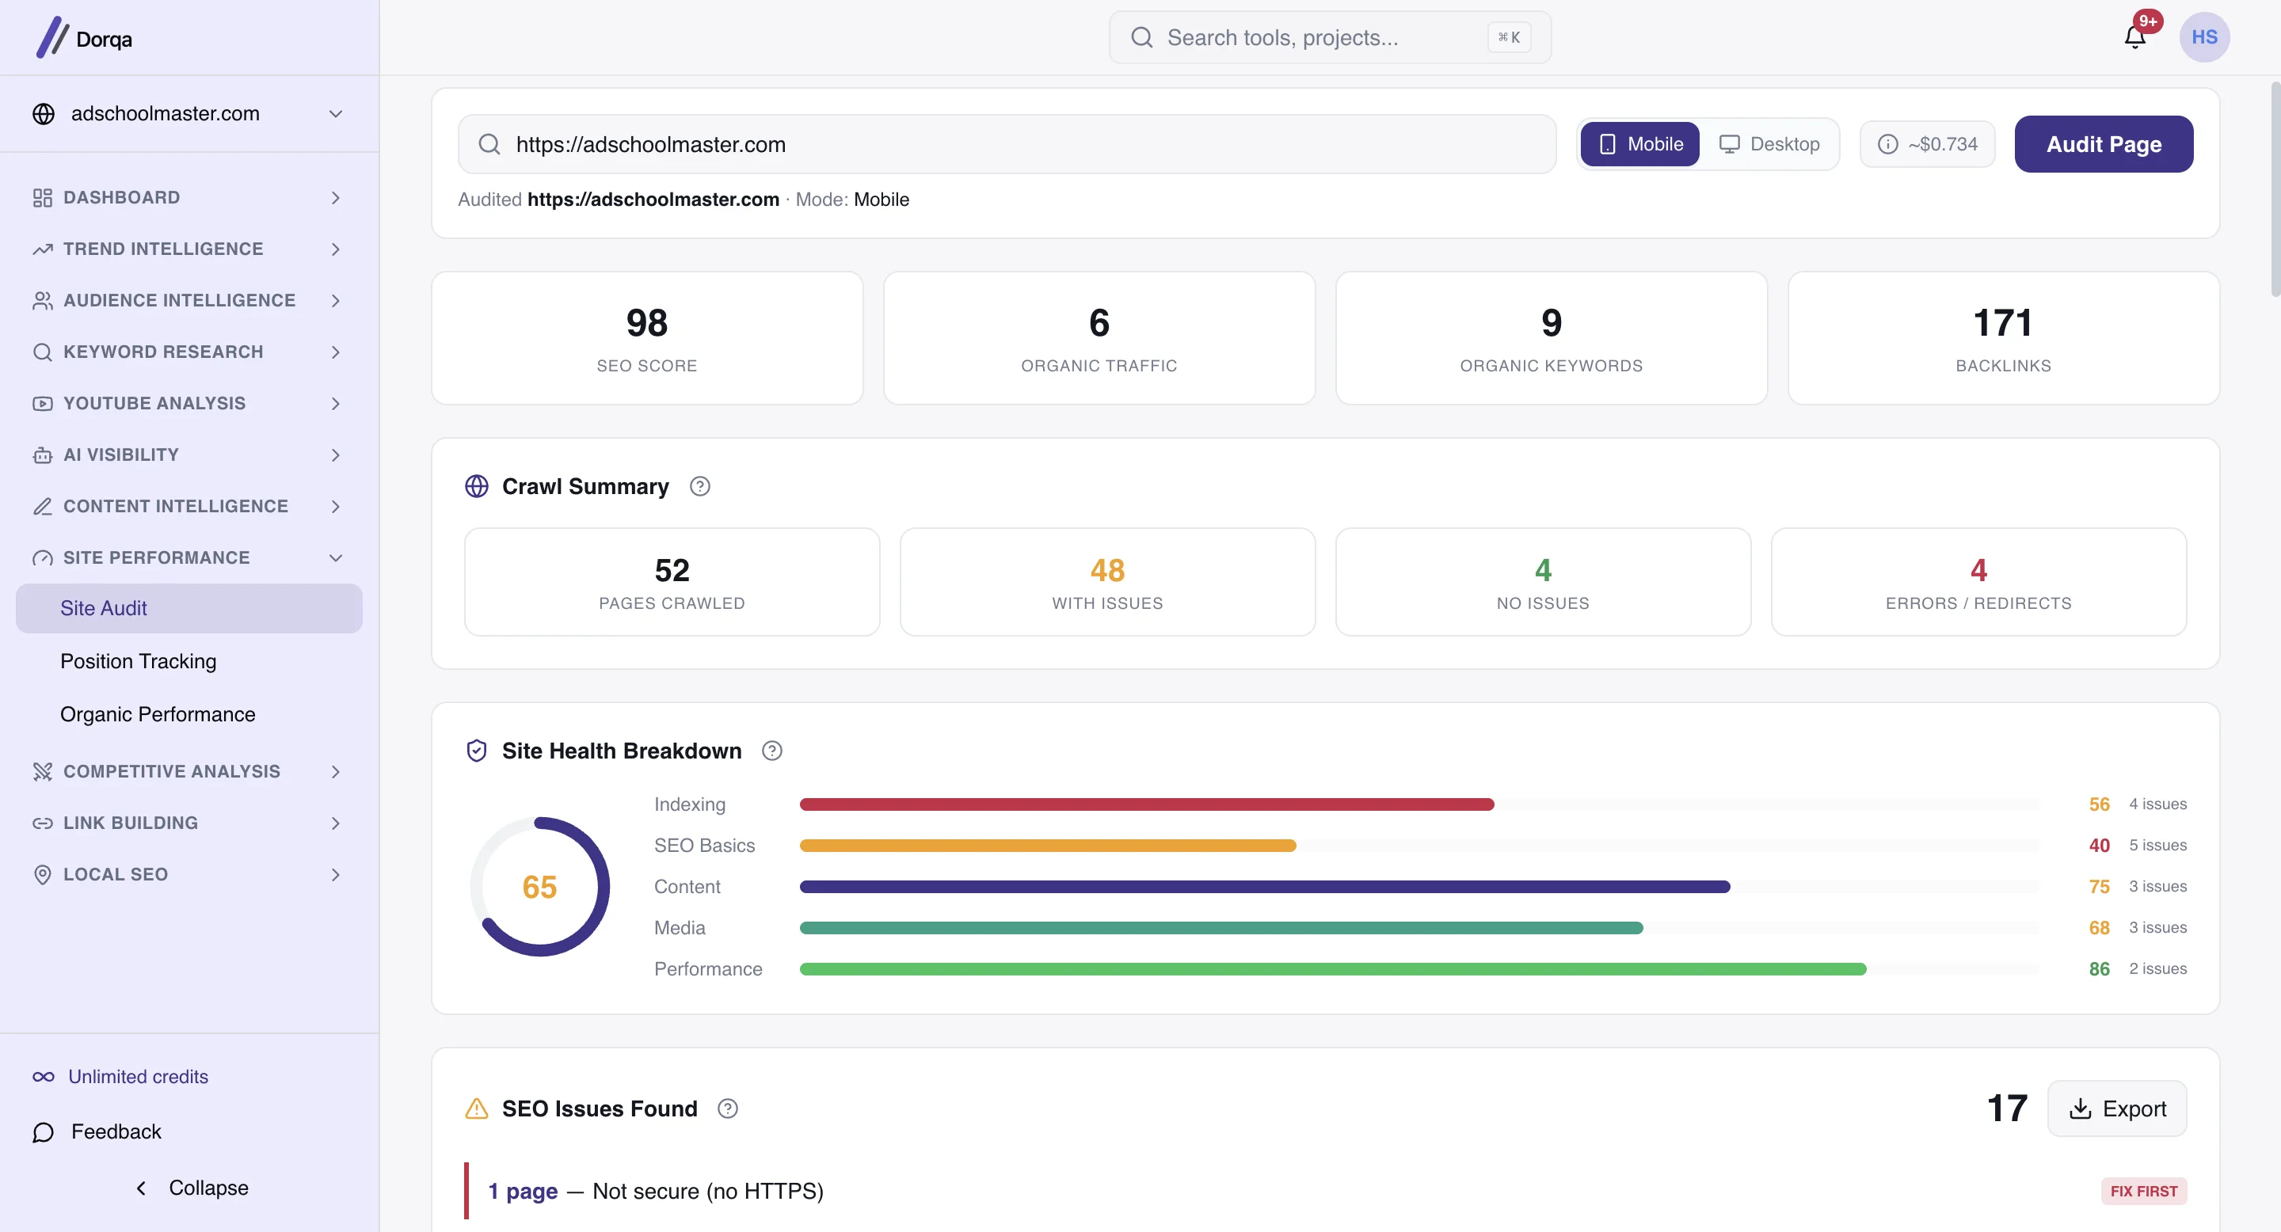
Task: Click the Dorqa logo icon
Action: pyautogui.click(x=52, y=37)
